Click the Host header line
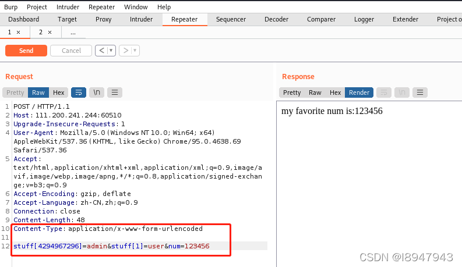 68,115
